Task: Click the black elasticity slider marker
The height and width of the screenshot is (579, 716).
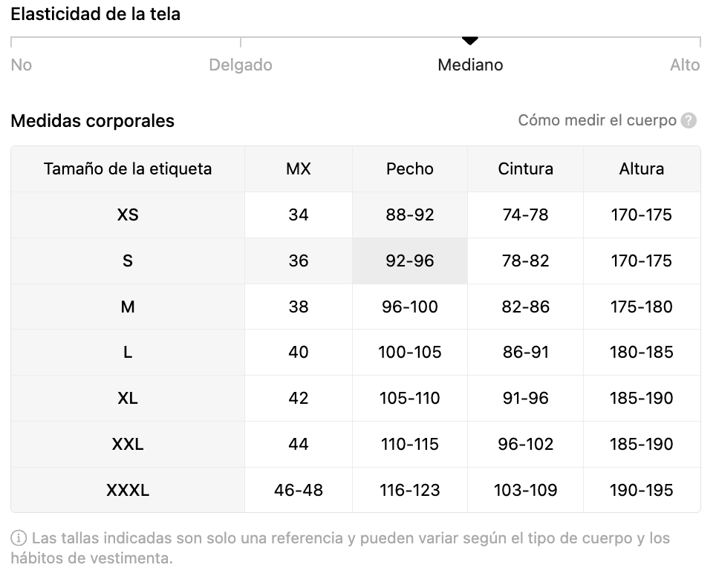Action: pyautogui.click(x=470, y=40)
